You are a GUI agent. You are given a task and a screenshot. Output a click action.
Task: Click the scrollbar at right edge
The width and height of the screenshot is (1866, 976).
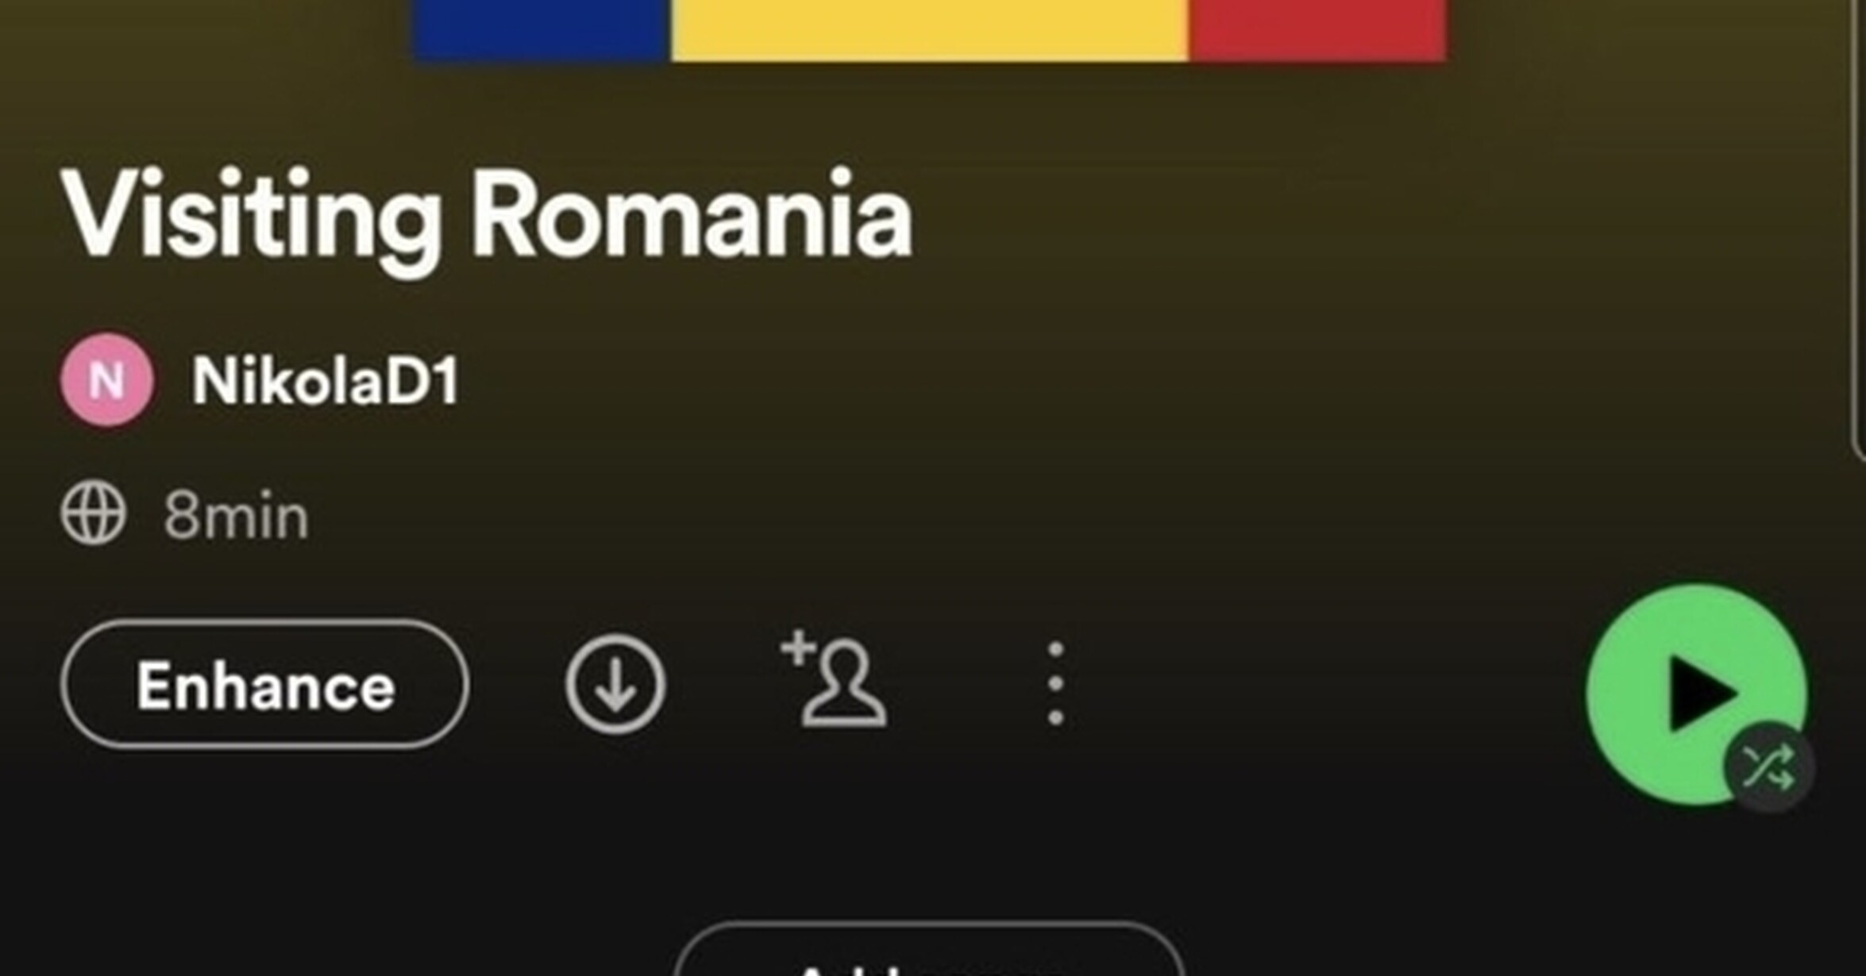(1858, 230)
